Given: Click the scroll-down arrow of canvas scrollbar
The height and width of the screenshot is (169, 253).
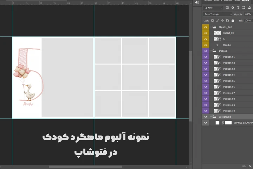Looking at the screenshot, I should tap(190, 163).
